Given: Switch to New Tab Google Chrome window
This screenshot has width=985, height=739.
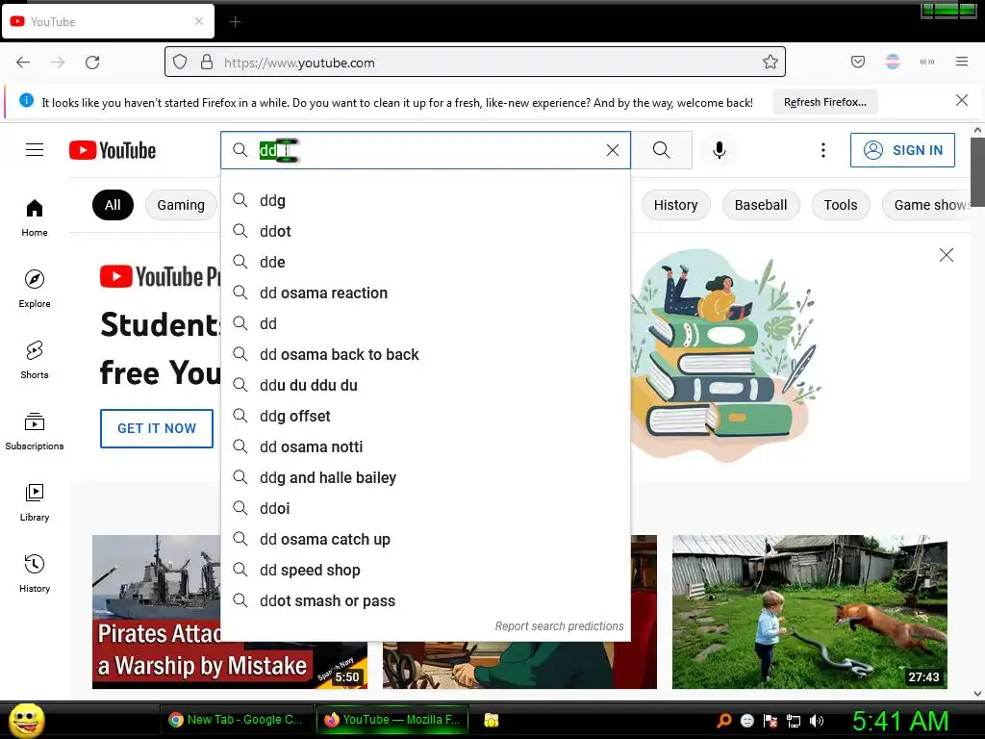Looking at the screenshot, I should [x=235, y=720].
